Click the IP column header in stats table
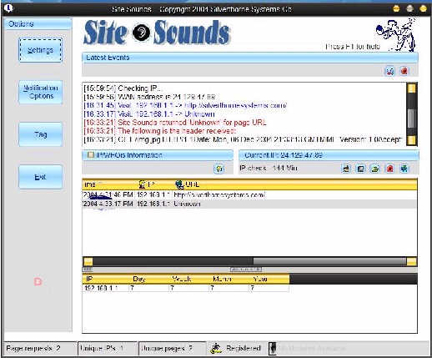The height and width of the screenshot is (358, 432). coord(105,279)
